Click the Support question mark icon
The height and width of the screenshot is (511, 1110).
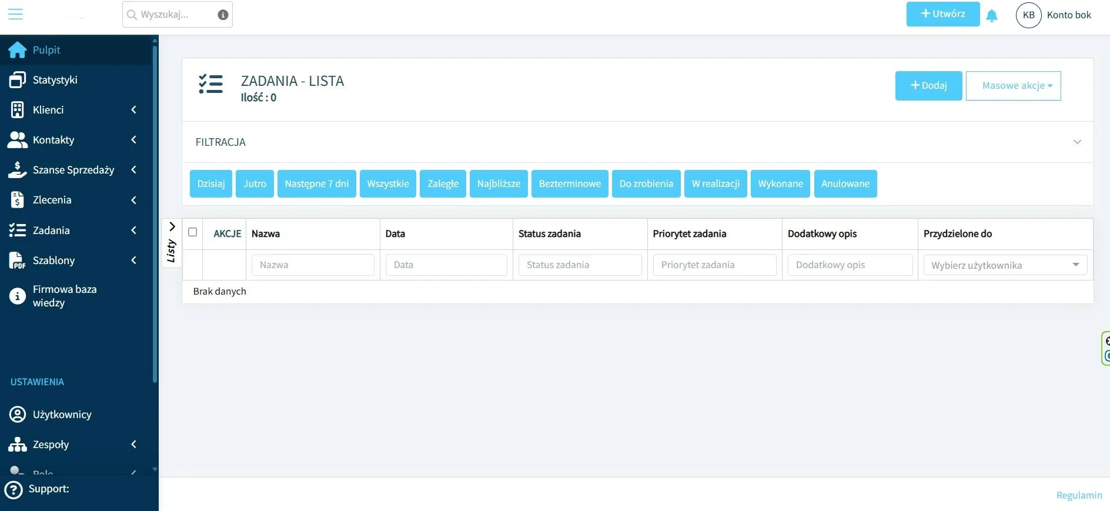coord(14,489)
